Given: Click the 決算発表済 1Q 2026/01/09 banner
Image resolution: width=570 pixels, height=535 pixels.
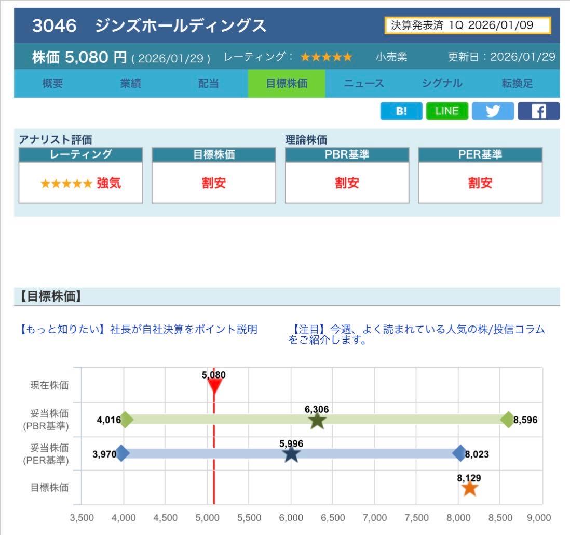Looking at the screenshot, I should 466,24.
